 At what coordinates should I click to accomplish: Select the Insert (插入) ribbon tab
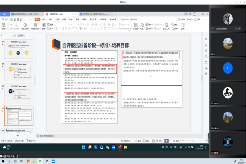coord(44,20)
